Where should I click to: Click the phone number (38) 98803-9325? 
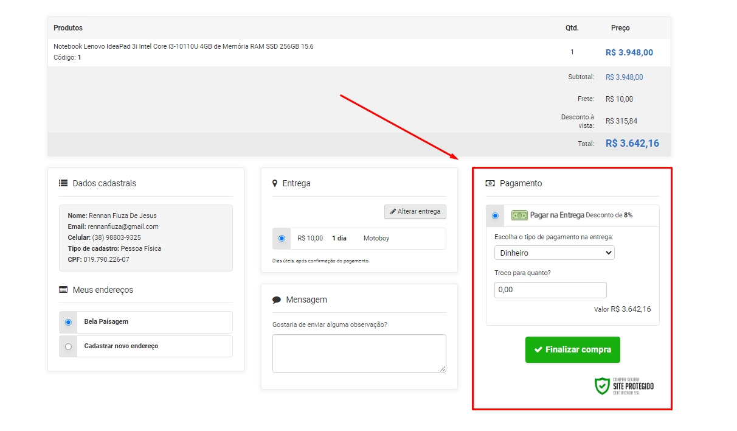116,237
